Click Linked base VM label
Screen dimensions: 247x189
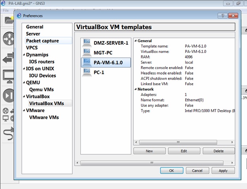click(154, 84)
